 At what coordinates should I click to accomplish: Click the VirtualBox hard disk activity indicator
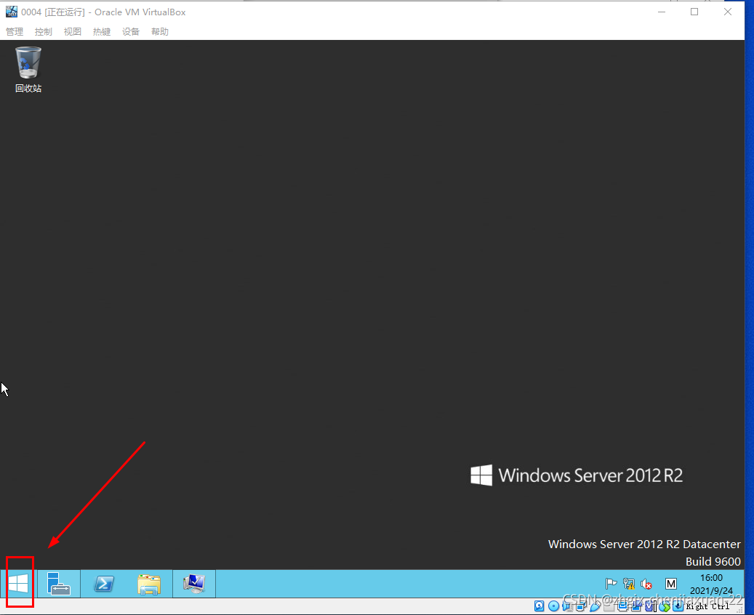coord(539,606)
